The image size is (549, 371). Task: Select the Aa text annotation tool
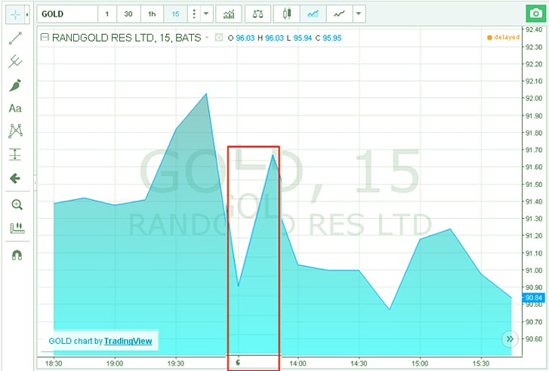15,109
